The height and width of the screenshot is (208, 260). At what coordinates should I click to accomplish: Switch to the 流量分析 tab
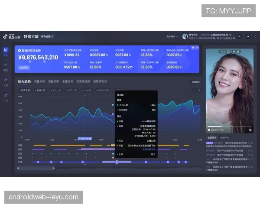pyautogui.click(x=39, y=81)
